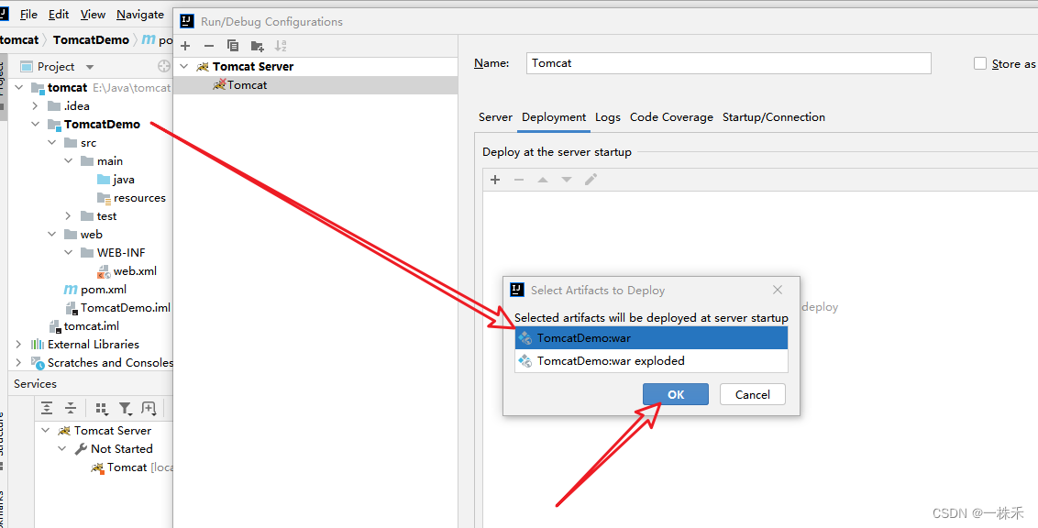Select TomcatDemo:war exploded artifact
This screenshot has width=1038, height=528.
651,360
